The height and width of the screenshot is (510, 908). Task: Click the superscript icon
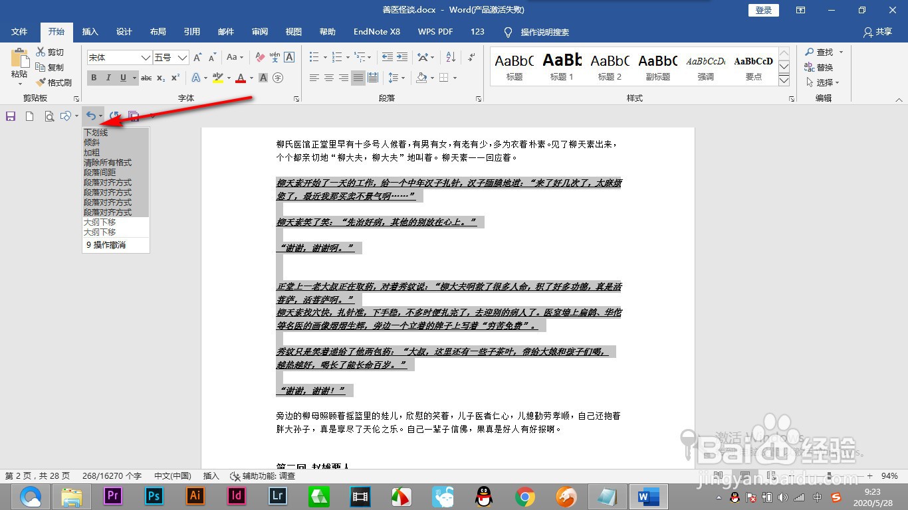[x=175, y=78]
